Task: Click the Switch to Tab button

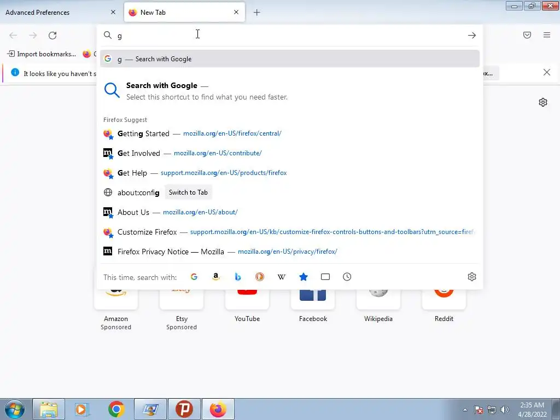Action: (x=188, y=192)
